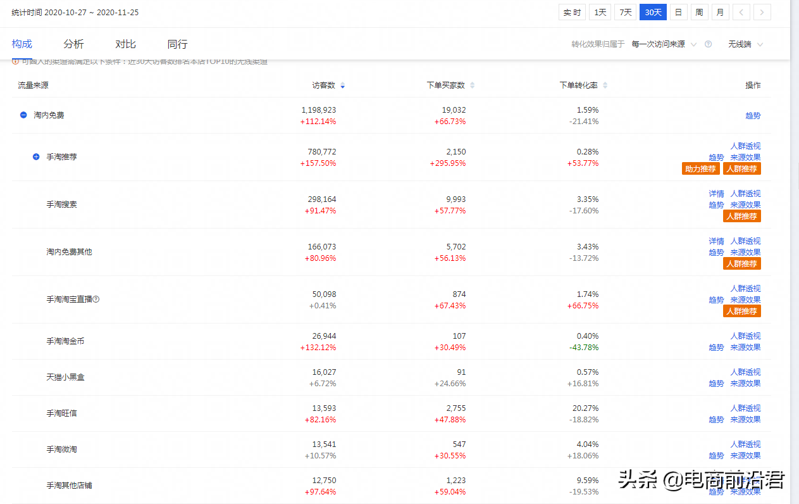The height and width of the screenshot is (504, 799).
Task: Click the orange 助力推荐 button
Action: [x=700, y=168]
